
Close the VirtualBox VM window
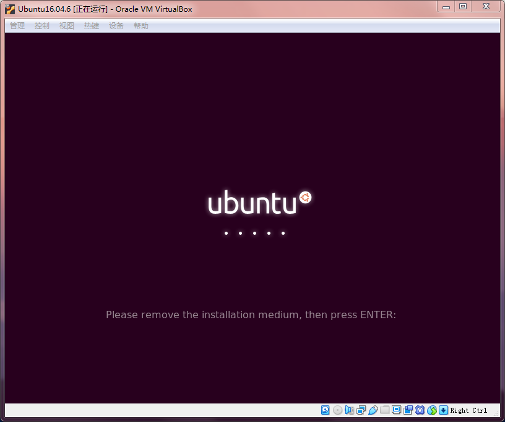click(486, 7)
